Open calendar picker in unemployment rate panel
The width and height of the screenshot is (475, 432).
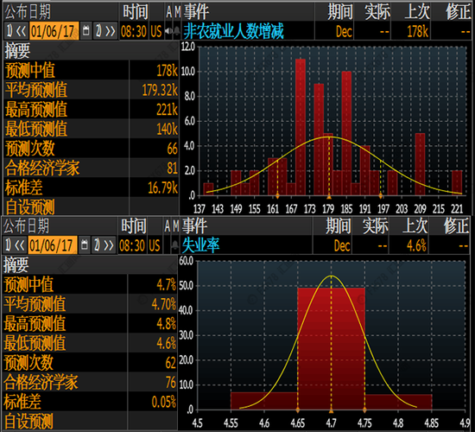[x=85, y=245]
